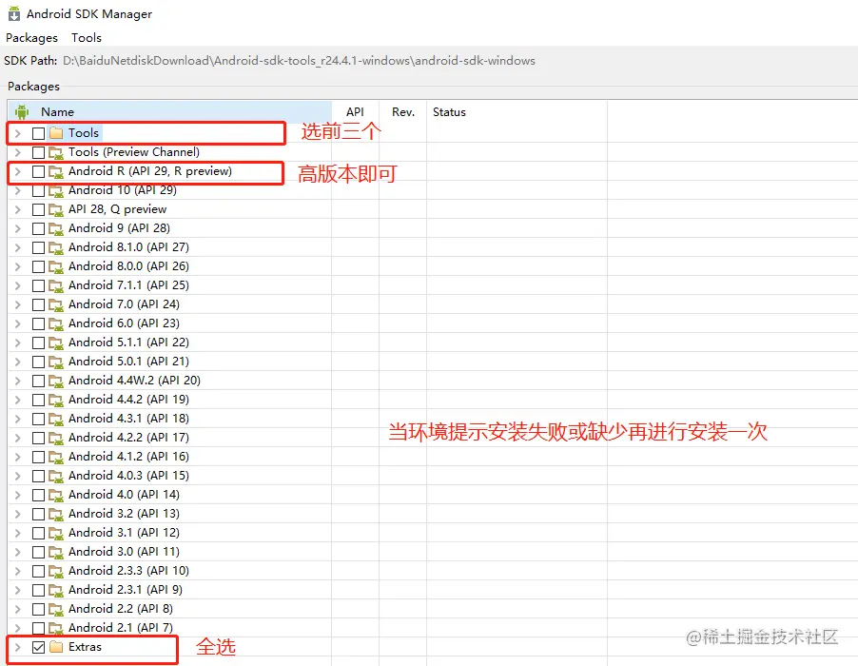Open the Tools menu
The image size is (858, 666).
87,38
